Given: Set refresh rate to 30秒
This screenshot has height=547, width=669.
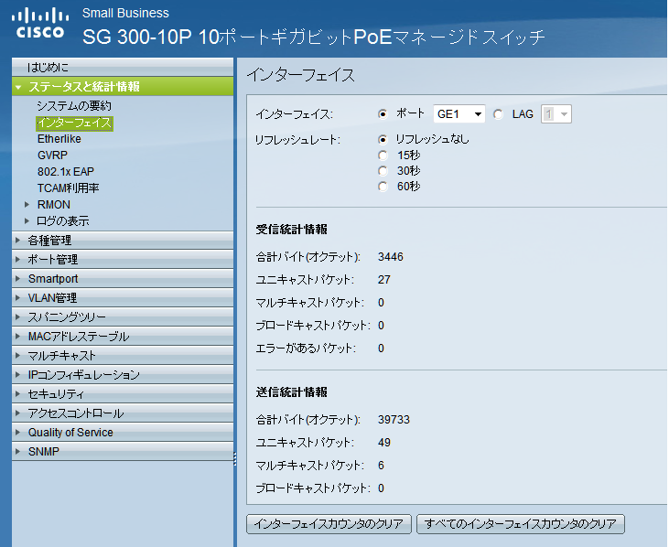Looking at the screenshot, I should click(x=383, y=171).
